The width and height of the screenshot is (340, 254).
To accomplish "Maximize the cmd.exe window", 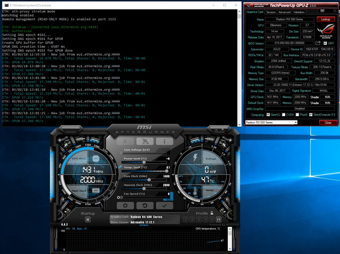I will click(224, 5).
